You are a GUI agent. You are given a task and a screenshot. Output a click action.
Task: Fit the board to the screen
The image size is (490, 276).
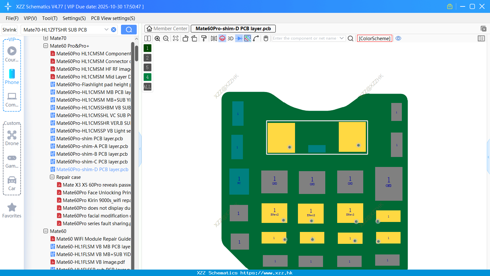[176, 38]
